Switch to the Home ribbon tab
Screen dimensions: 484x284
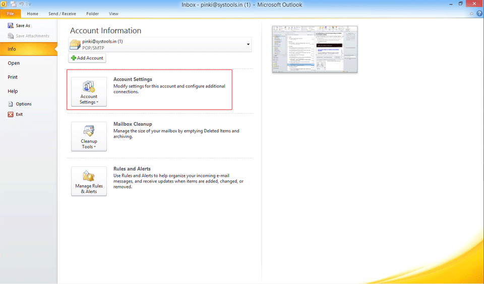pos(32,14)
